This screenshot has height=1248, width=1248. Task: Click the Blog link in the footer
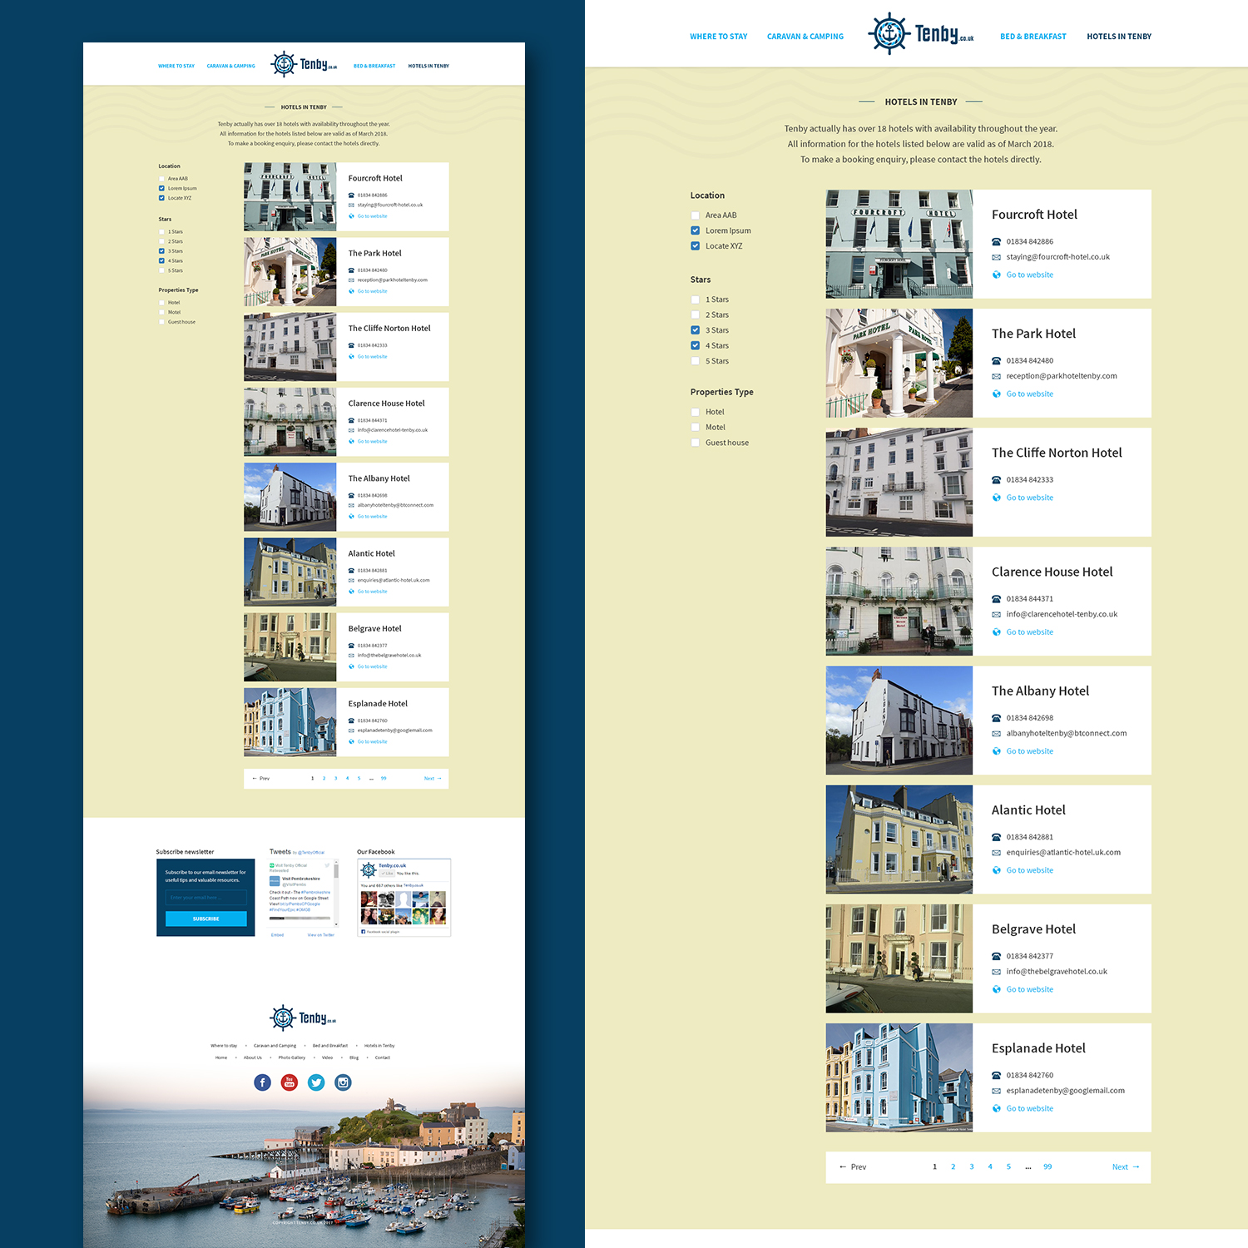[354, 1058]
